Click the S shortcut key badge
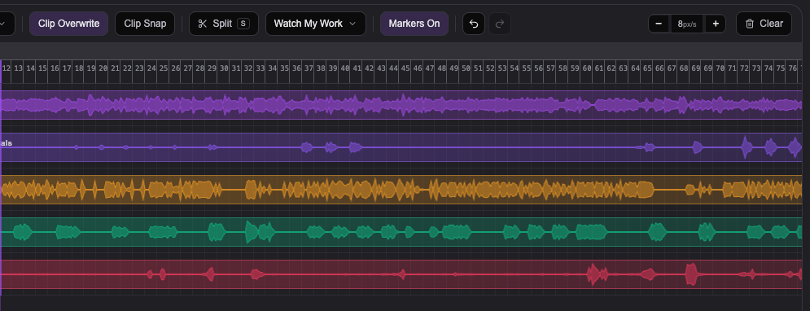Image resolution: width=810 pixels, height=311 pixels. click(243, 24)
